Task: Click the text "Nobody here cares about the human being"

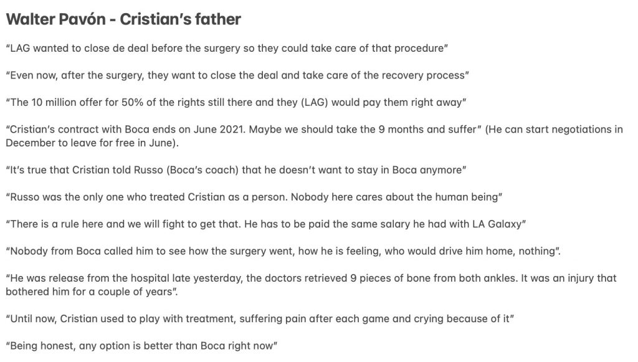Action: click(x=394, y=197)
